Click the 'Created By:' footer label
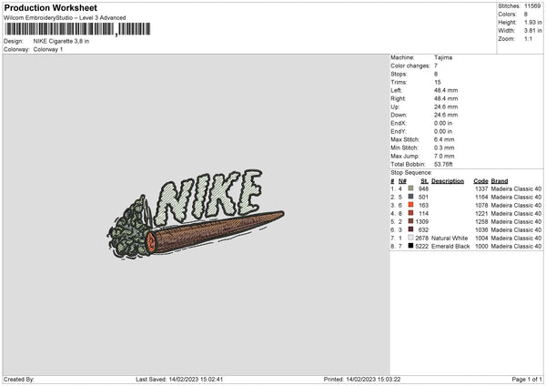This screenshot has width=546, height=386. click(x=19, y=380)
